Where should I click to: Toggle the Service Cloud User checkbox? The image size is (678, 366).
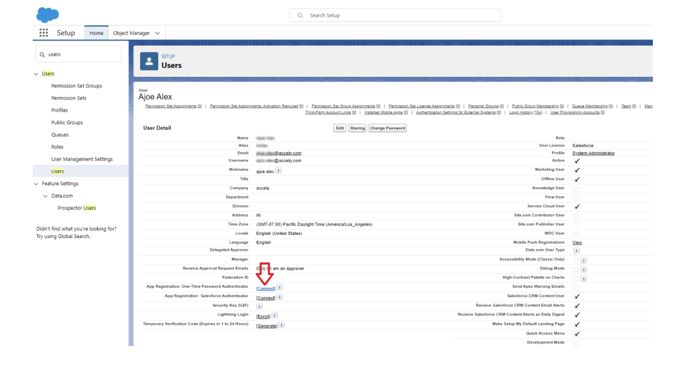[577, 207]
